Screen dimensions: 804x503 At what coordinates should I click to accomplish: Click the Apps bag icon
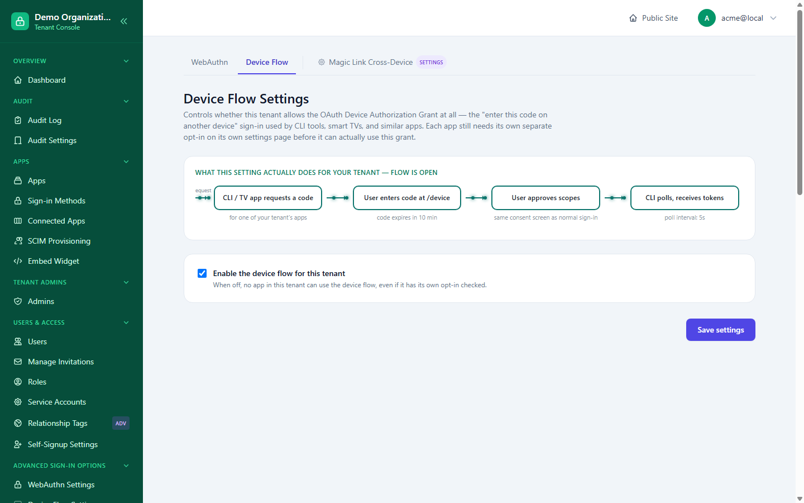[x=18, y=181]
